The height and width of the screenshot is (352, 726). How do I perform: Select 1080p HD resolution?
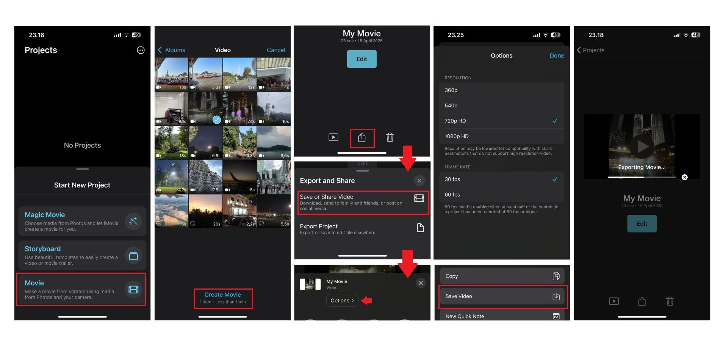click(501, 136)
